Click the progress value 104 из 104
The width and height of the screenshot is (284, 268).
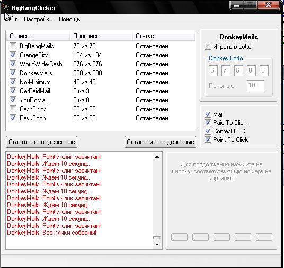tap(87, 55)
